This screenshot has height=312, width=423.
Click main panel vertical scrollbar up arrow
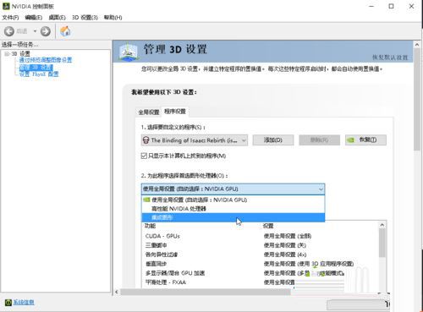[x=417, y=45]
